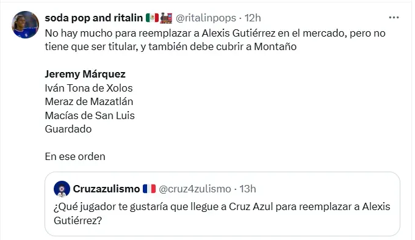This screenshot has width=415, height=240.
Task: Open the three-dot more options menu
Action: pyautogui.click(x=394, y=18)
